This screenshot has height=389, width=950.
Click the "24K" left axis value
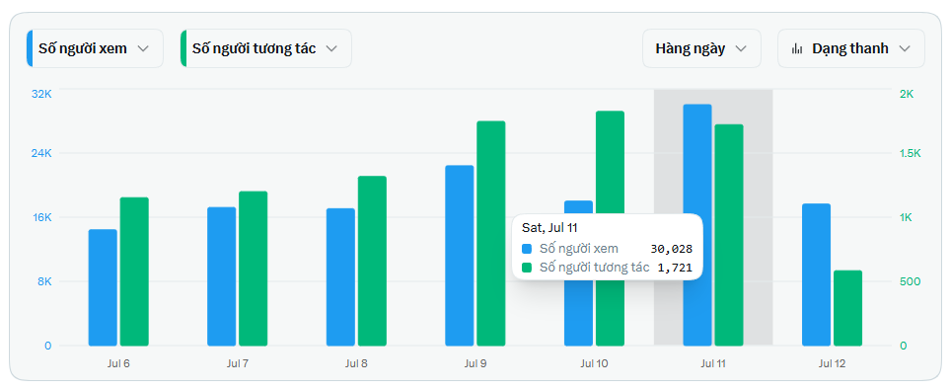41,153
